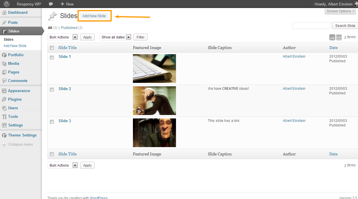Switch to list view icon

(x=332, y=37)
